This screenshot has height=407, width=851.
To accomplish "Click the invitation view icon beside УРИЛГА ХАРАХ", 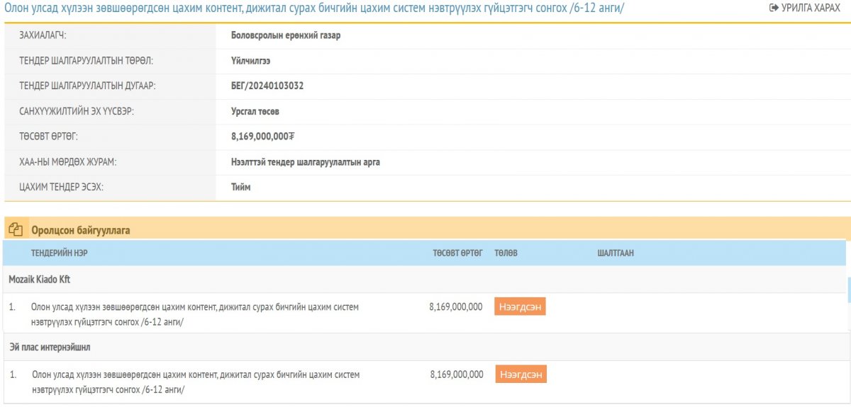I will (774, 8).
